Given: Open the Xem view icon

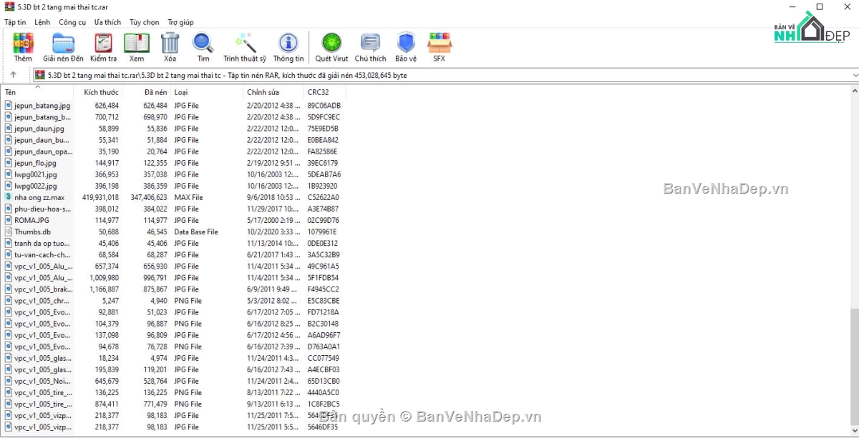Looking at the screenshot, I should point(137,47).
